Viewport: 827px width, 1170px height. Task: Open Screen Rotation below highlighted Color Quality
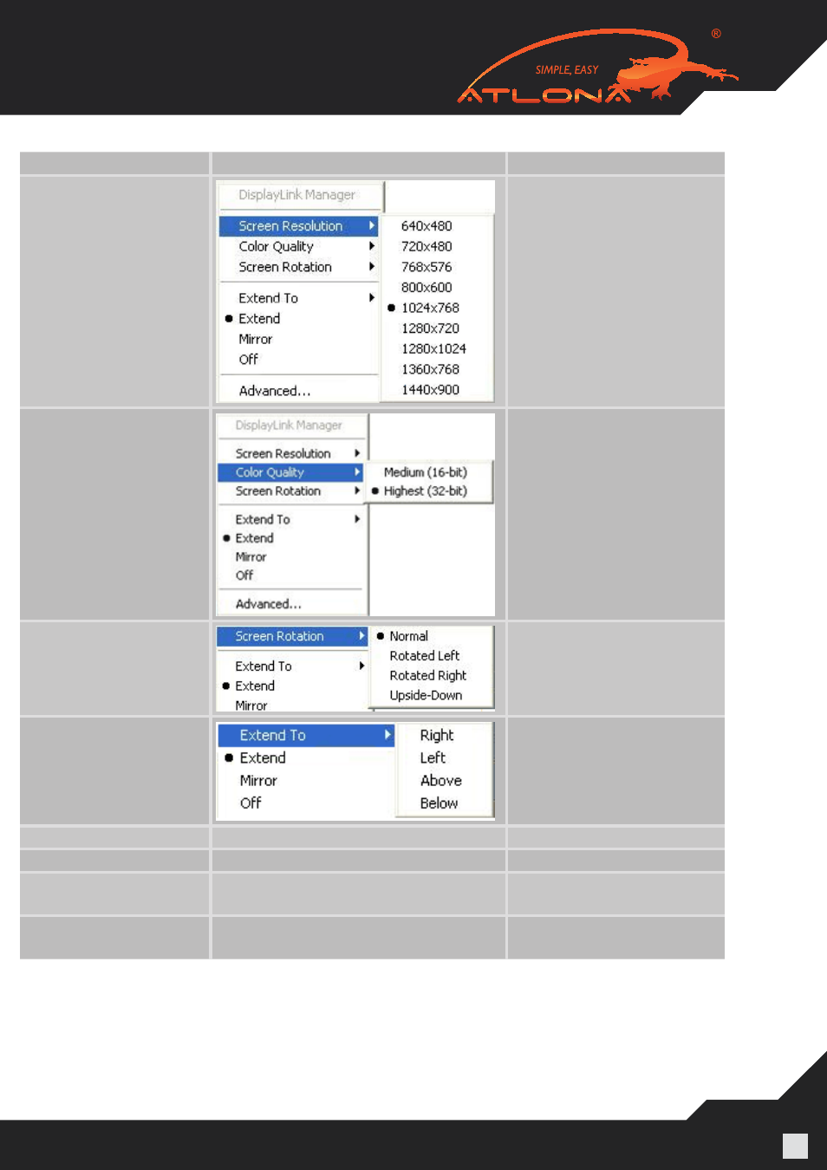pyautogui.click(x=278, y=491)
